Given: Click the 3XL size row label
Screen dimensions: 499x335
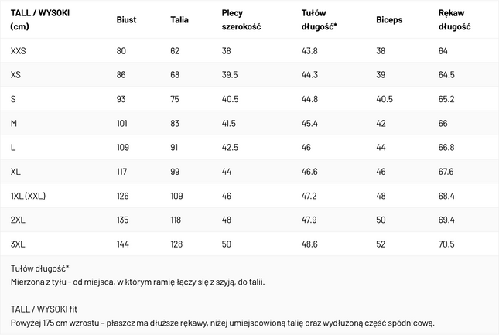Looking at the screenshot, I should coord(18,244).
